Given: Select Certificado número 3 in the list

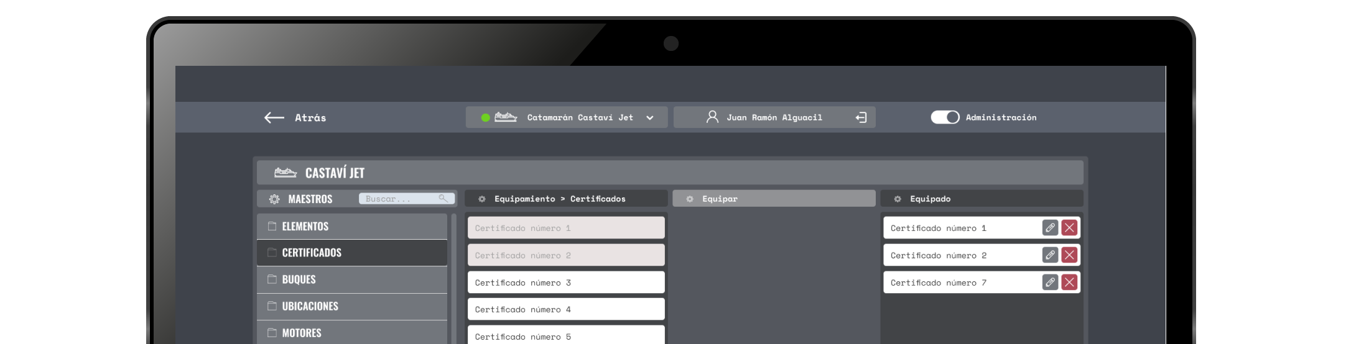Looking at the screenshot, I should (x=565, y=283).
